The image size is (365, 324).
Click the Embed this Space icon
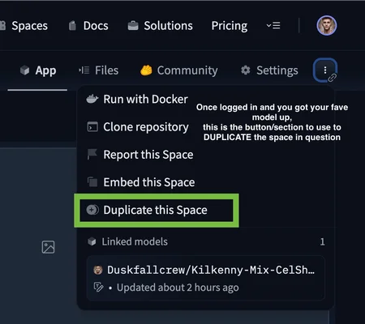click(92, 182)
